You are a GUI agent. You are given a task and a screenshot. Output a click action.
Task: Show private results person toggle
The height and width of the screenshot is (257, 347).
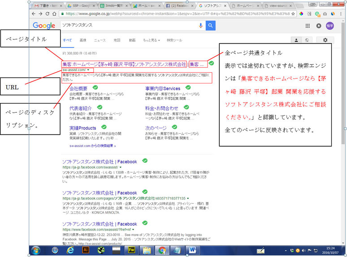point(296,40)
